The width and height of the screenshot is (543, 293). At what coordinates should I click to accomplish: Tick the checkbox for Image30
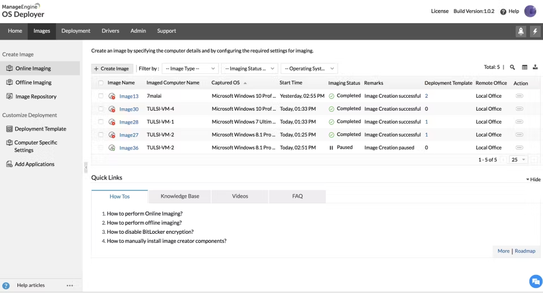coord(101,109)
